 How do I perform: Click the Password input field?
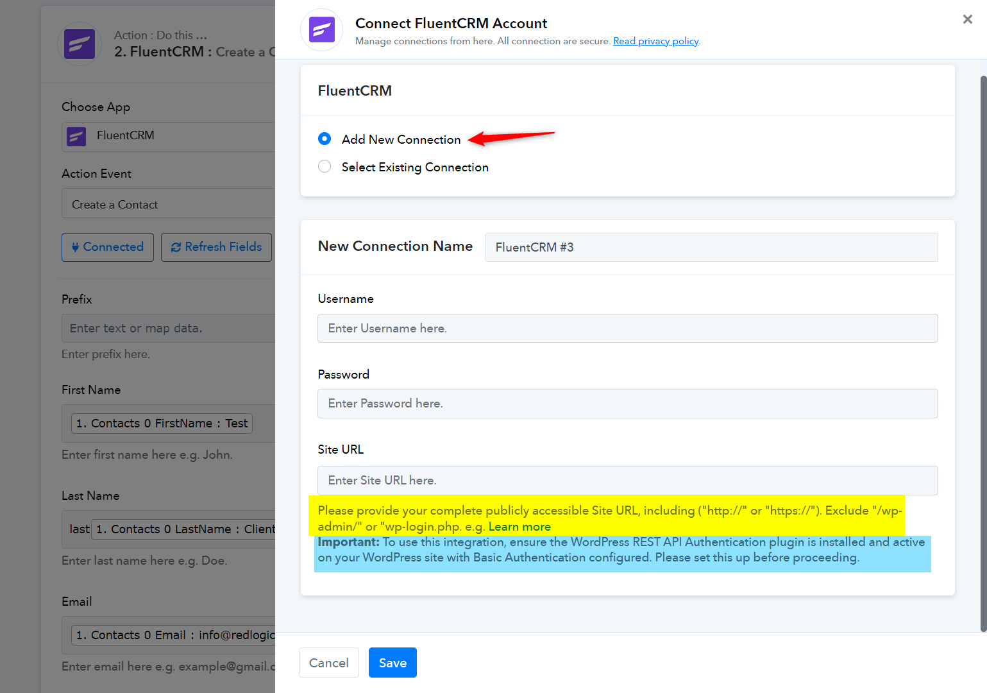coord(628,404)
